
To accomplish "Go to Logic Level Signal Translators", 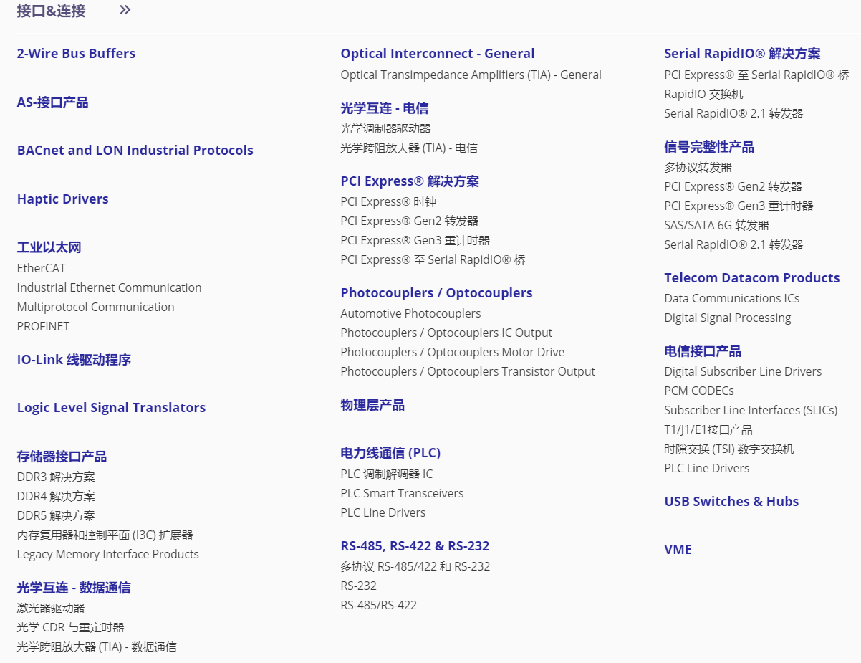I will coord(112,408).
